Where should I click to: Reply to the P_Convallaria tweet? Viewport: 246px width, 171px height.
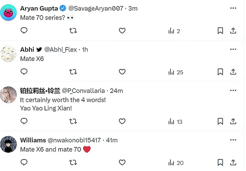(24, 121)
